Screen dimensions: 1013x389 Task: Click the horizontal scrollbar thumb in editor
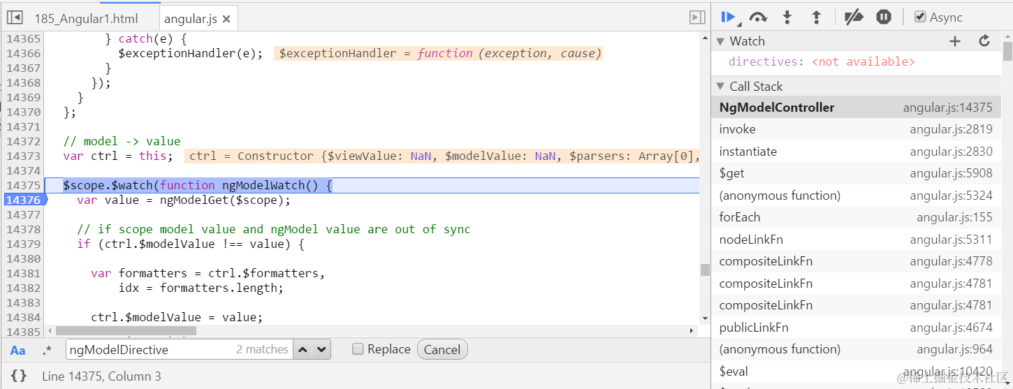point(126,330)
